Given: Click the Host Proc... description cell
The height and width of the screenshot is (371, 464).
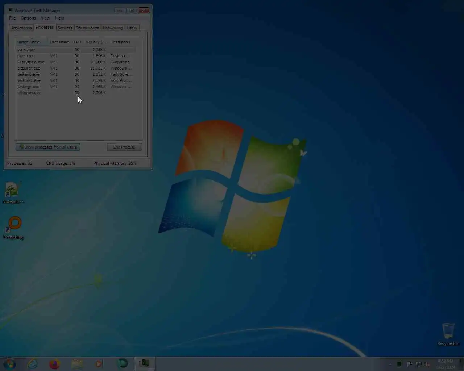Looking at the screenshot, I should point(121,80).
